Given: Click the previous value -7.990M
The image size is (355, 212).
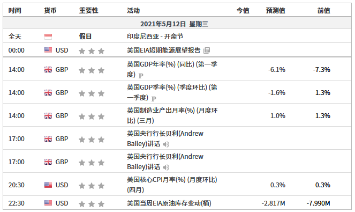Looking at the screenshot, I should 319,203.
